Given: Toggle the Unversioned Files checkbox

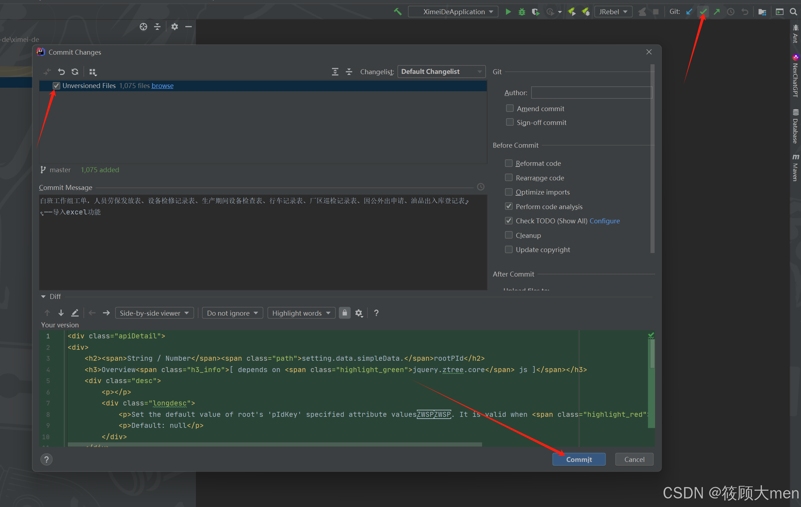Looking at the screenshot, I should 56,86.
